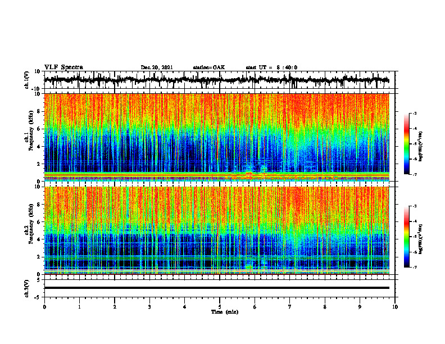
Task: Click time axis tick label "2"
Action: click(x=115, y=307)
